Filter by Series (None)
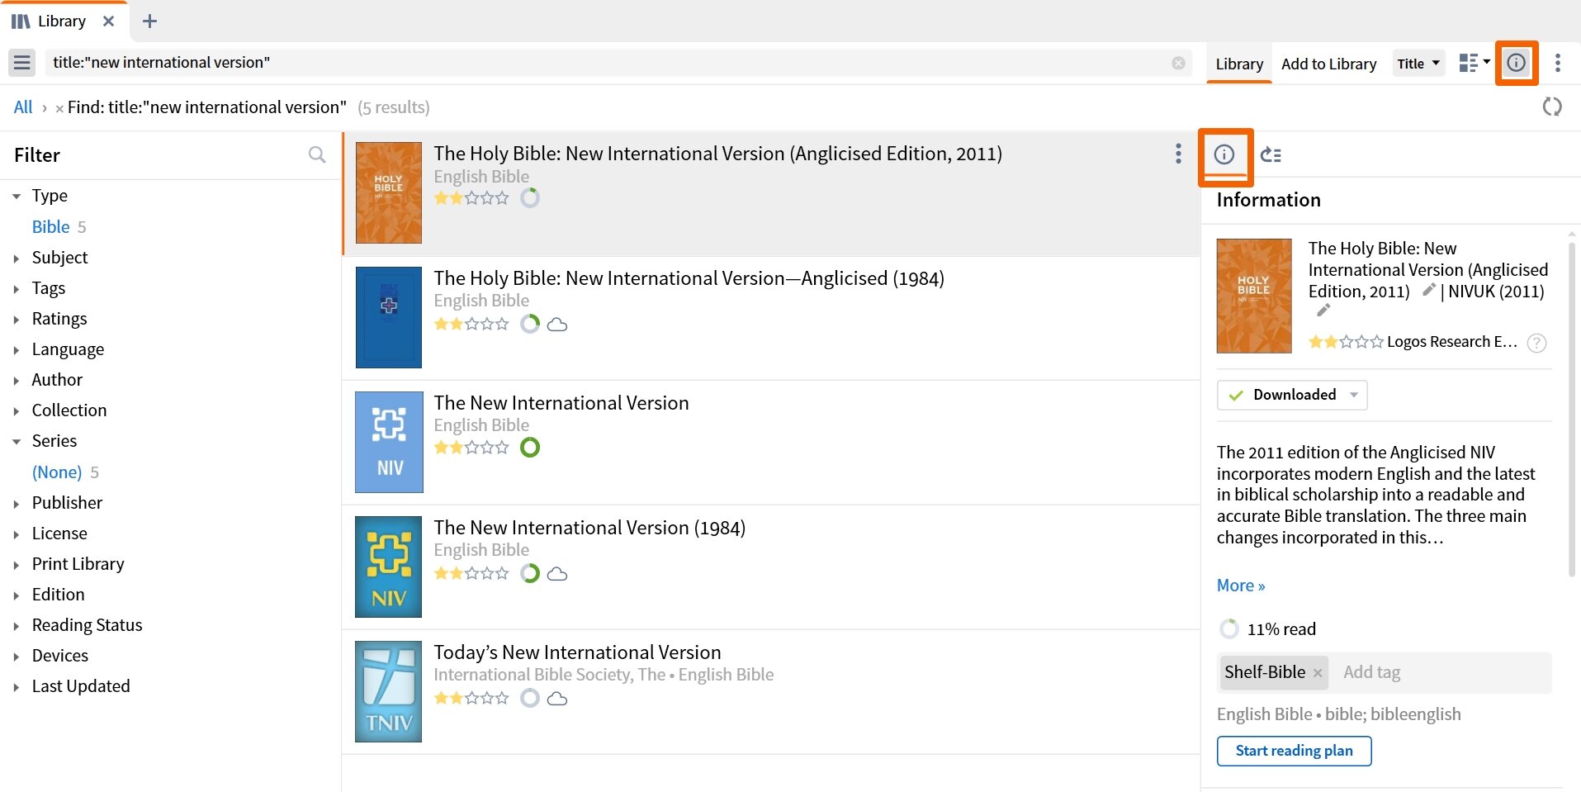1581x792 pixels. pos(57,472)
